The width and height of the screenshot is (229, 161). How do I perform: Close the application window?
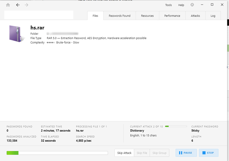(222, 5)
